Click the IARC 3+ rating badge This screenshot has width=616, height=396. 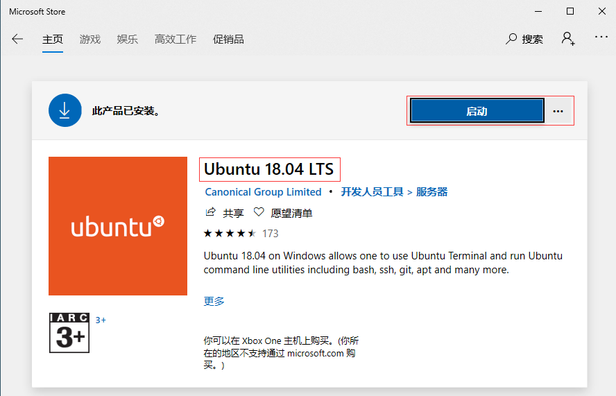coord(69,333)
